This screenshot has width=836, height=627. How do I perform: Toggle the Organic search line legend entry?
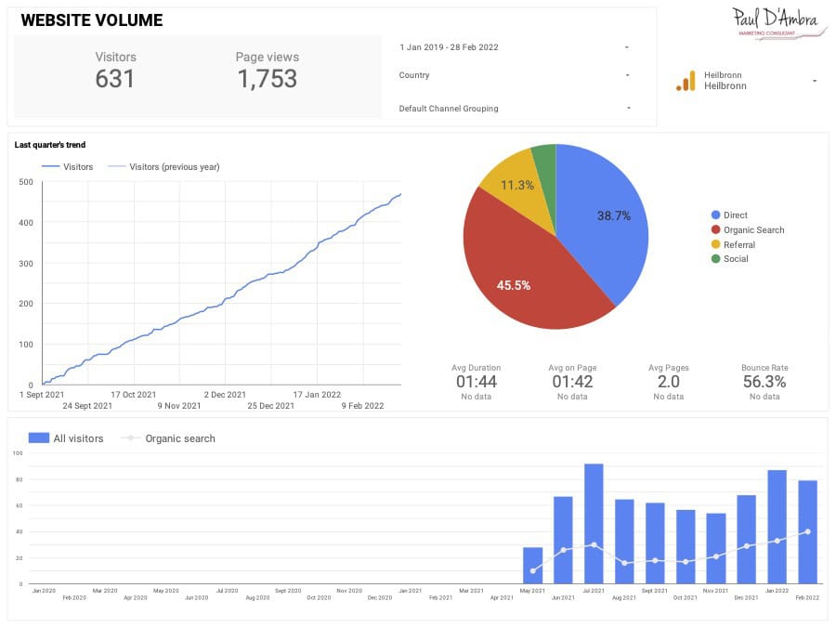[168, 438]
